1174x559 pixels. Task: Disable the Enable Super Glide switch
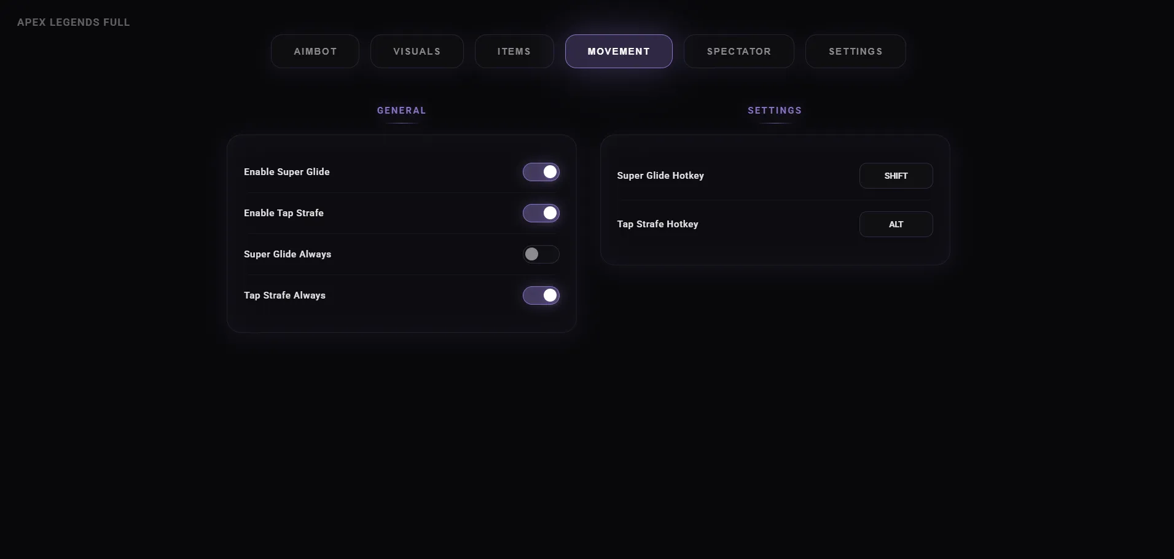(541, 172)
